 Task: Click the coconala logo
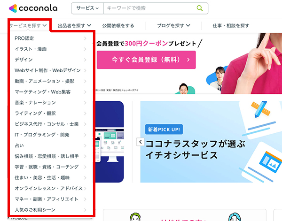[33, 8]
